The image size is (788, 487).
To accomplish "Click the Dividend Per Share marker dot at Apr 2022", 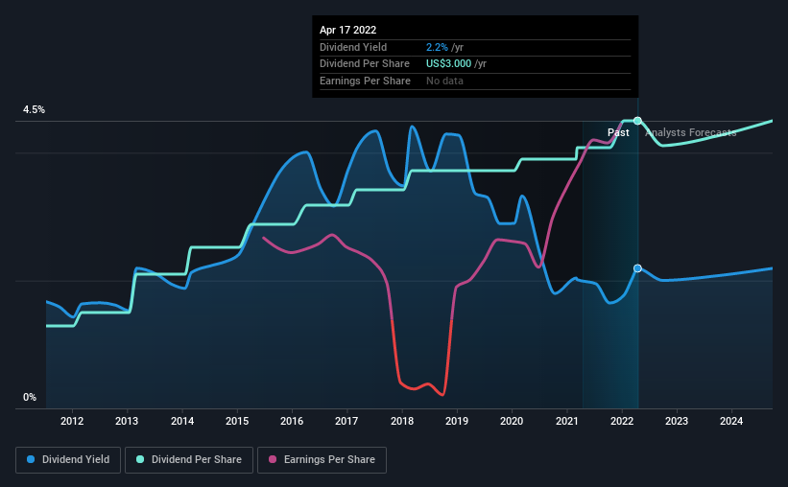I will click(x=637, y=121).
